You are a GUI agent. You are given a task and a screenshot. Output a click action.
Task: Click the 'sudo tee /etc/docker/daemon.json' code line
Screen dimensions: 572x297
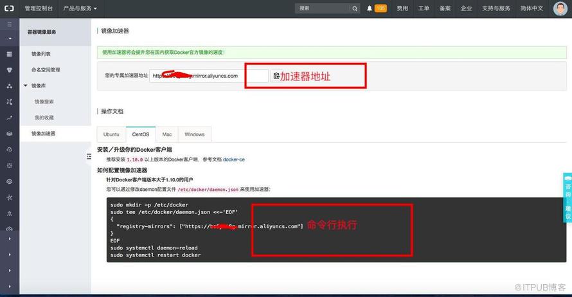tap(174, 212)
